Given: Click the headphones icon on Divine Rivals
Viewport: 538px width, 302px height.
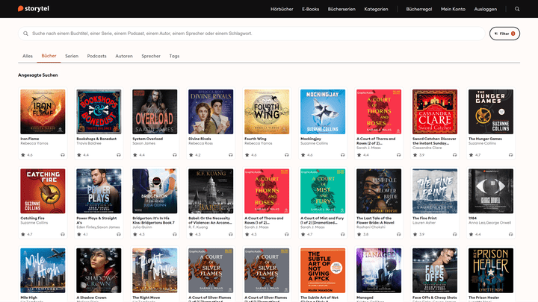Looking at the screenshot, I should 231,155.
